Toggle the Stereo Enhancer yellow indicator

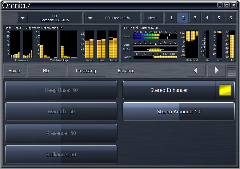225,90
